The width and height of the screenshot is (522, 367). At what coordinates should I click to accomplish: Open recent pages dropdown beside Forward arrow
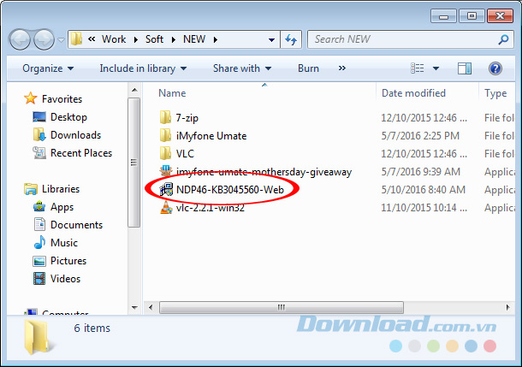click(x=61, y=40)
